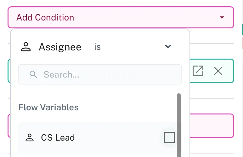This screenshot has height=157, width=243.
Task: Click the Search... placeholder text
Action: tap(61, 74)
